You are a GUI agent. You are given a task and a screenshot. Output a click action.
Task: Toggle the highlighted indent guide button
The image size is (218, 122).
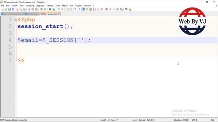83,9
